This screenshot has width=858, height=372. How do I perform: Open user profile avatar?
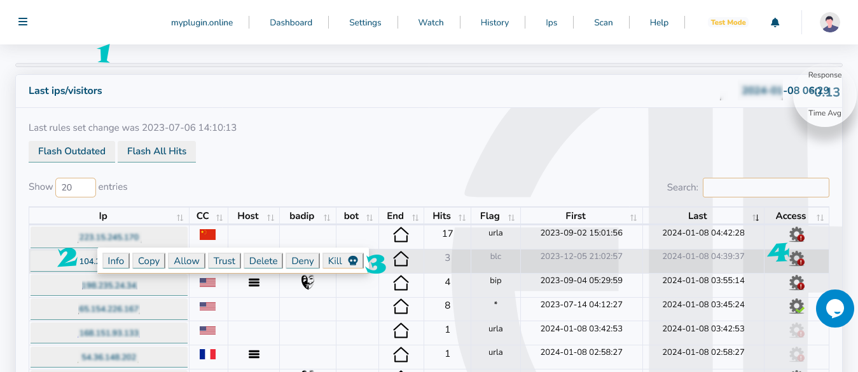pyautogui.click(x=829, y=22)
